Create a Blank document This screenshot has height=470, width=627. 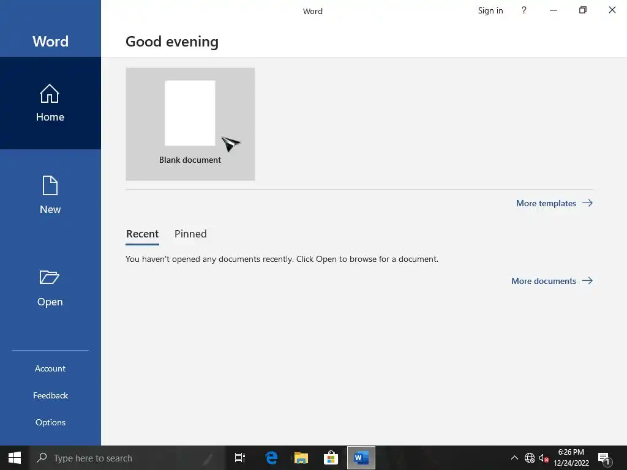(x=190, y=124)
